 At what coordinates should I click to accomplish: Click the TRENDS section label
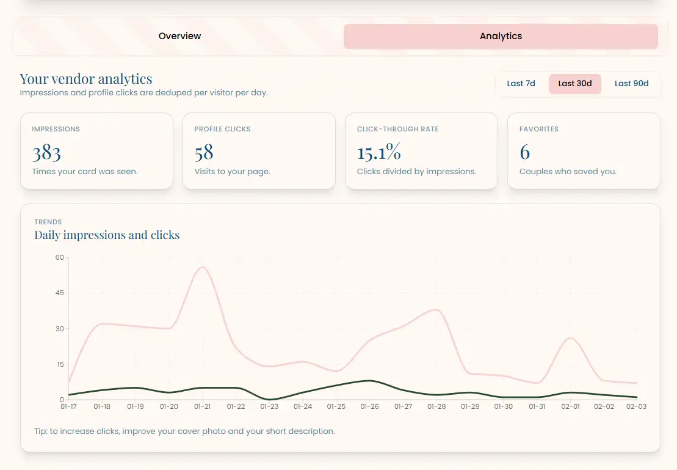coord(48,222)
